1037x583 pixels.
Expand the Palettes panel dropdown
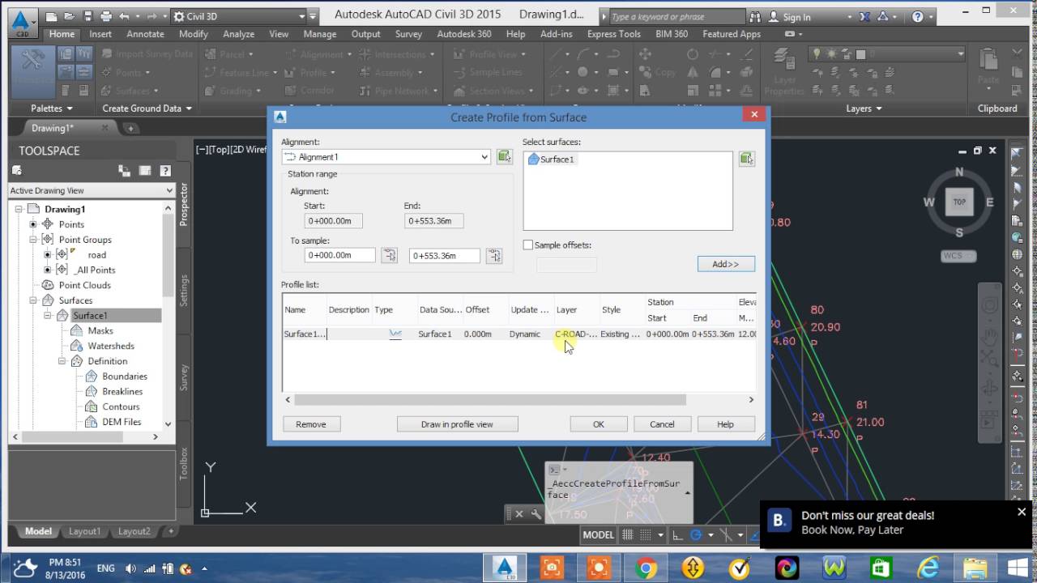point(52,108)
